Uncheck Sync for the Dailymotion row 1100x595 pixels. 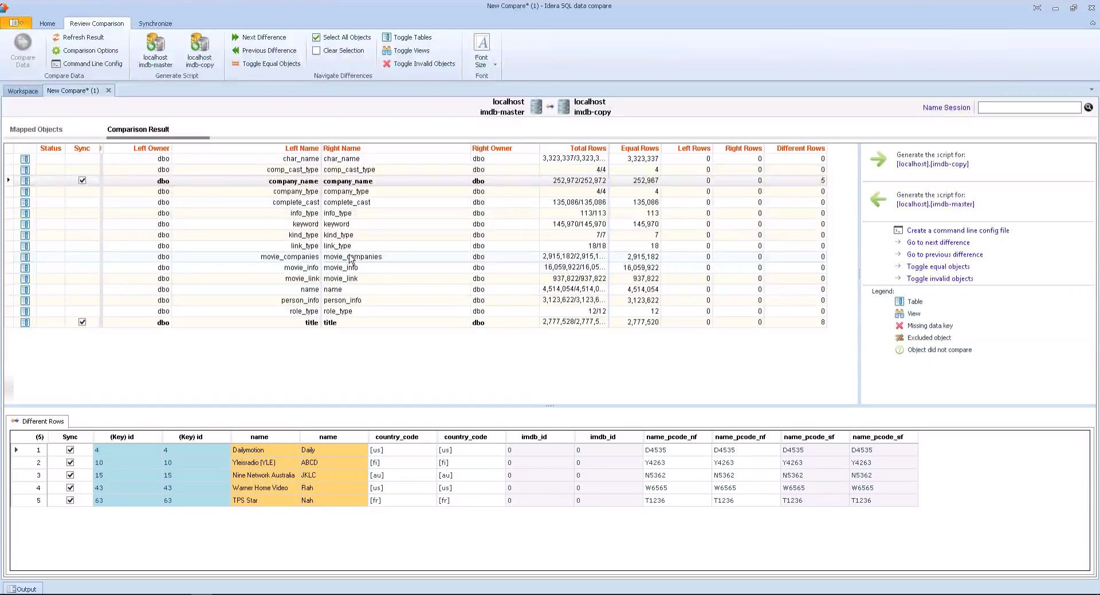tap(70, 450)
